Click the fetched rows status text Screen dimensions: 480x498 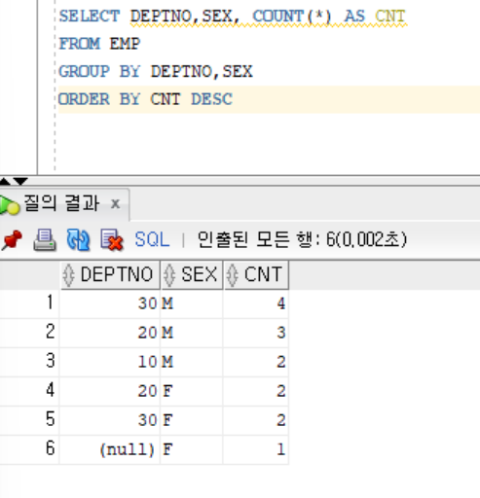coord(302,239)
